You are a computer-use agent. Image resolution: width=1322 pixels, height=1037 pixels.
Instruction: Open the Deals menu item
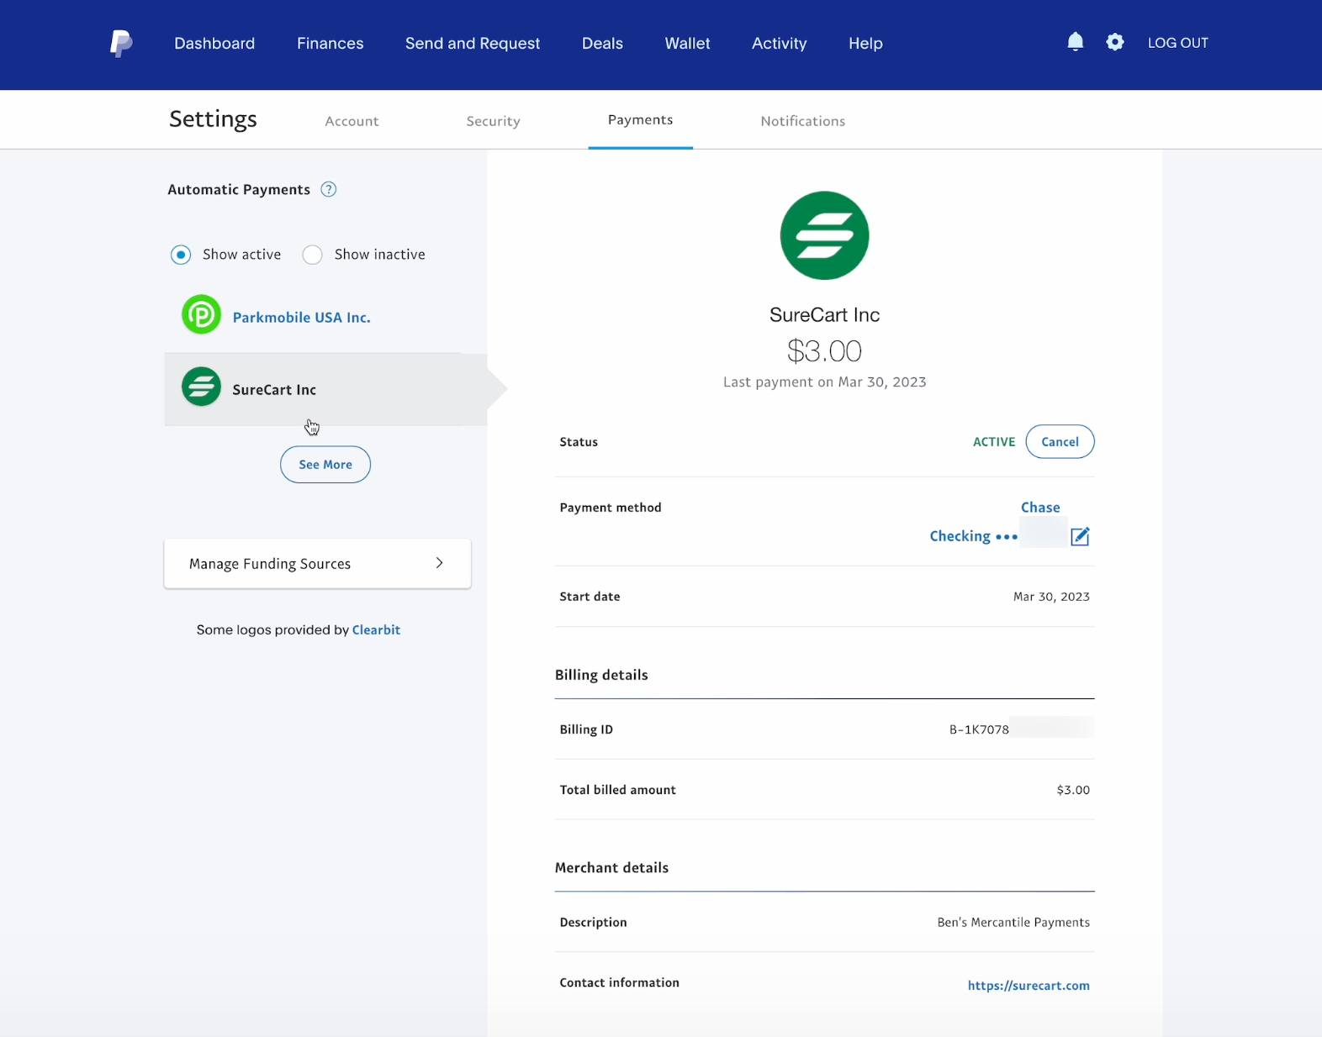coord(602,43)
